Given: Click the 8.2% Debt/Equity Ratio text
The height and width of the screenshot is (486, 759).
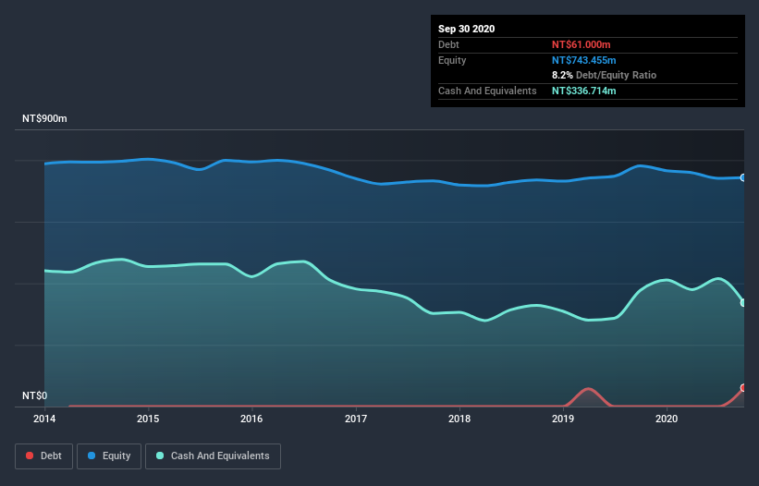Looking at the screenshot, I should pyautogui.click(x=604, y=75).
